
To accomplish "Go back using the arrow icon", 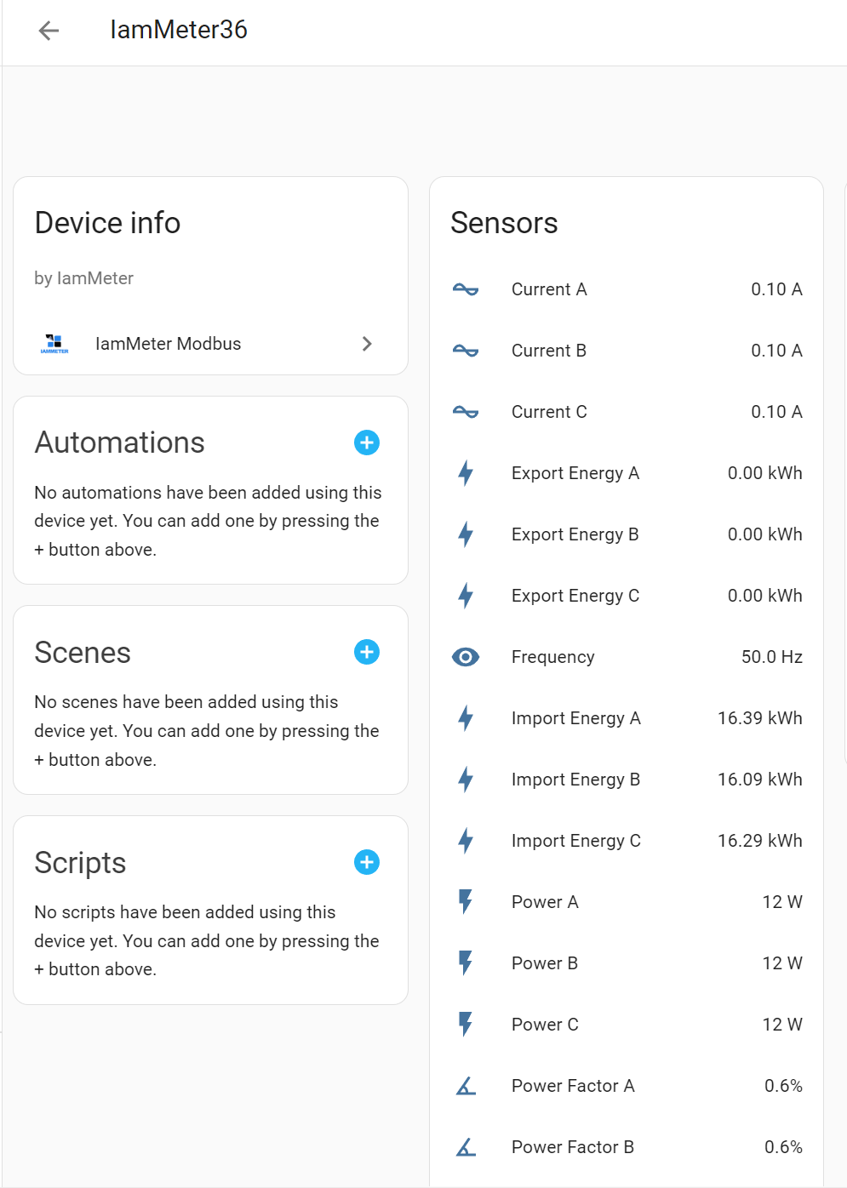I will point(49,31).
